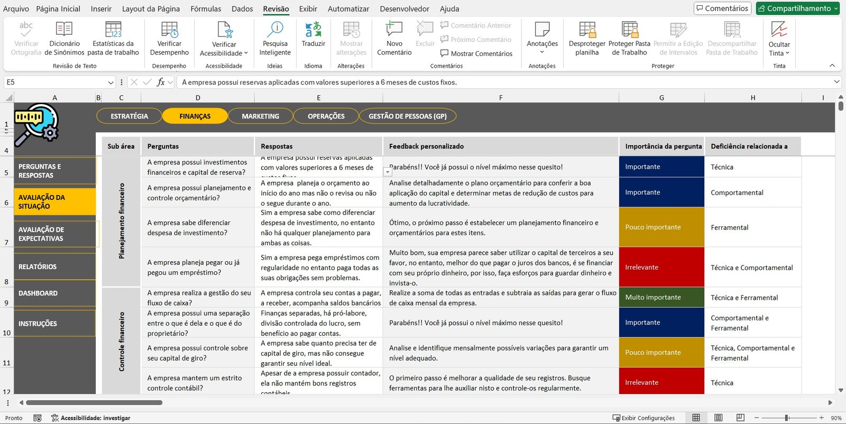Click Proteger Pasta de Trabalho
The width and height of the screenshot is (846, 424).
[629, 38]
